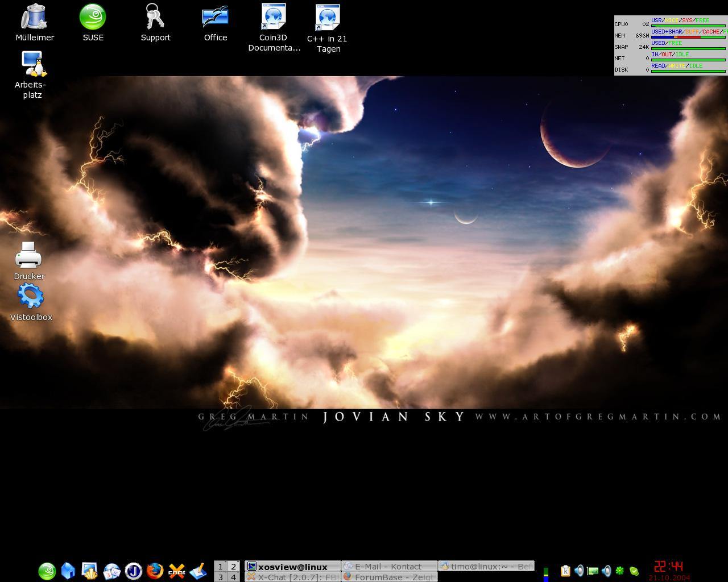Switch to virtual desktop 3

(x=221, y=577)
